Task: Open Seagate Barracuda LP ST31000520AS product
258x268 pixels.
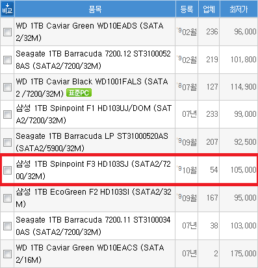Action: pos(92,142)
